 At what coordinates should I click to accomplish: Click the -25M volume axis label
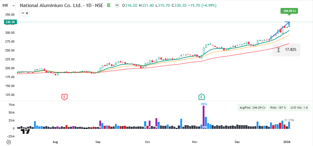[x=11, y=137]
